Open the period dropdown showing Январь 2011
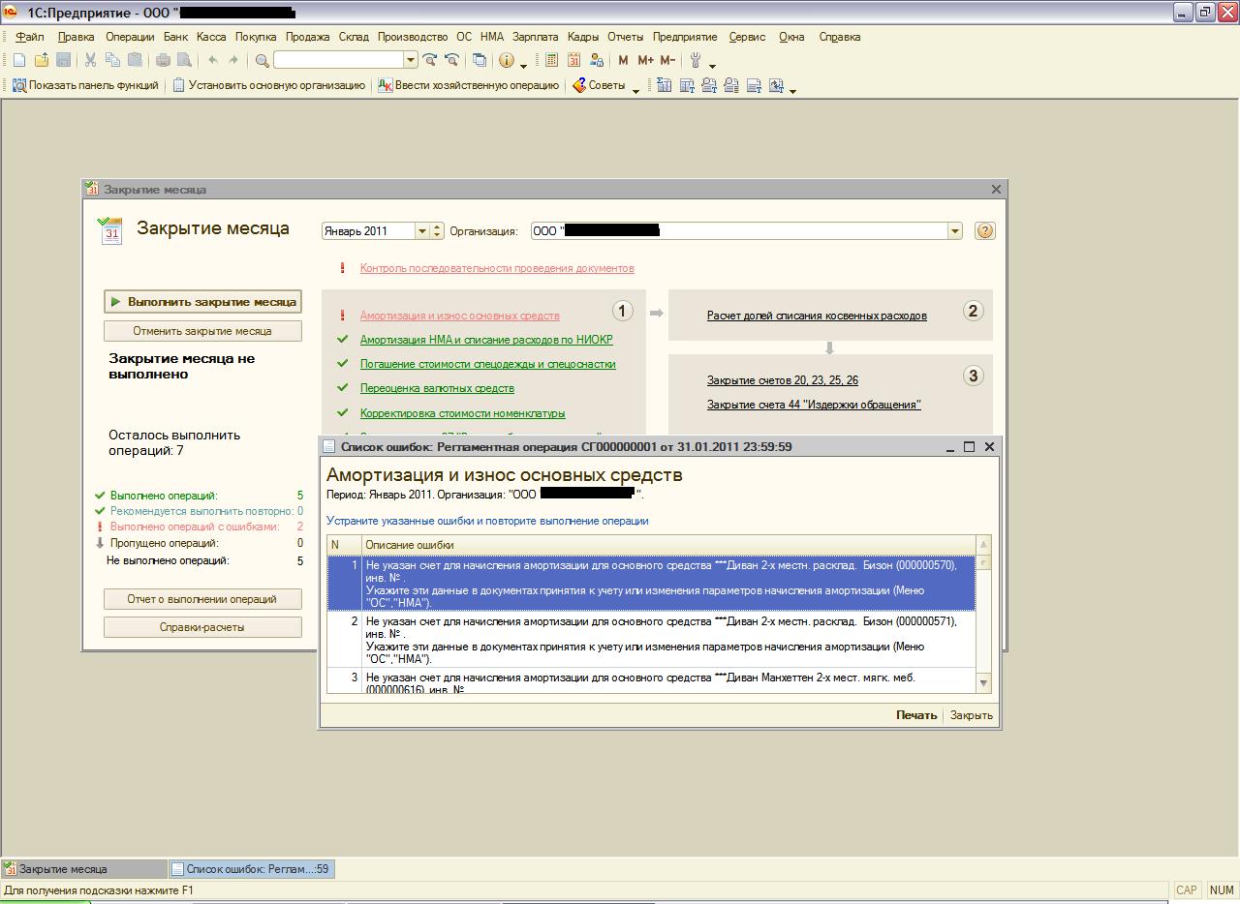Image resolution: width=1240 pixels, height=904 pixels. [x=421, y=231]
